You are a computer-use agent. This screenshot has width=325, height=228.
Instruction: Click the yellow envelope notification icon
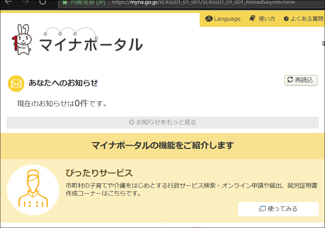tap(16, 83)
